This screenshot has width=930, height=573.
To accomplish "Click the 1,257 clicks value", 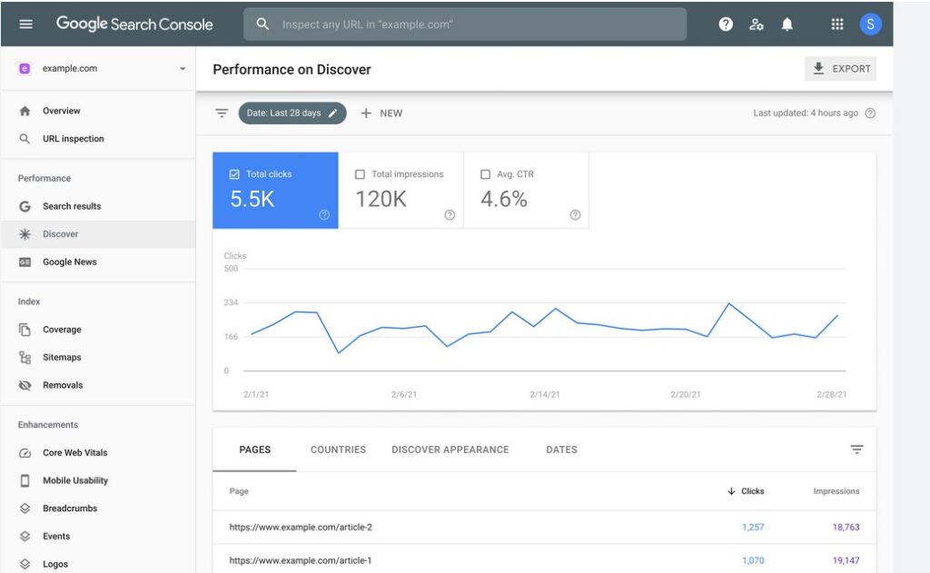I will (753, 528).
